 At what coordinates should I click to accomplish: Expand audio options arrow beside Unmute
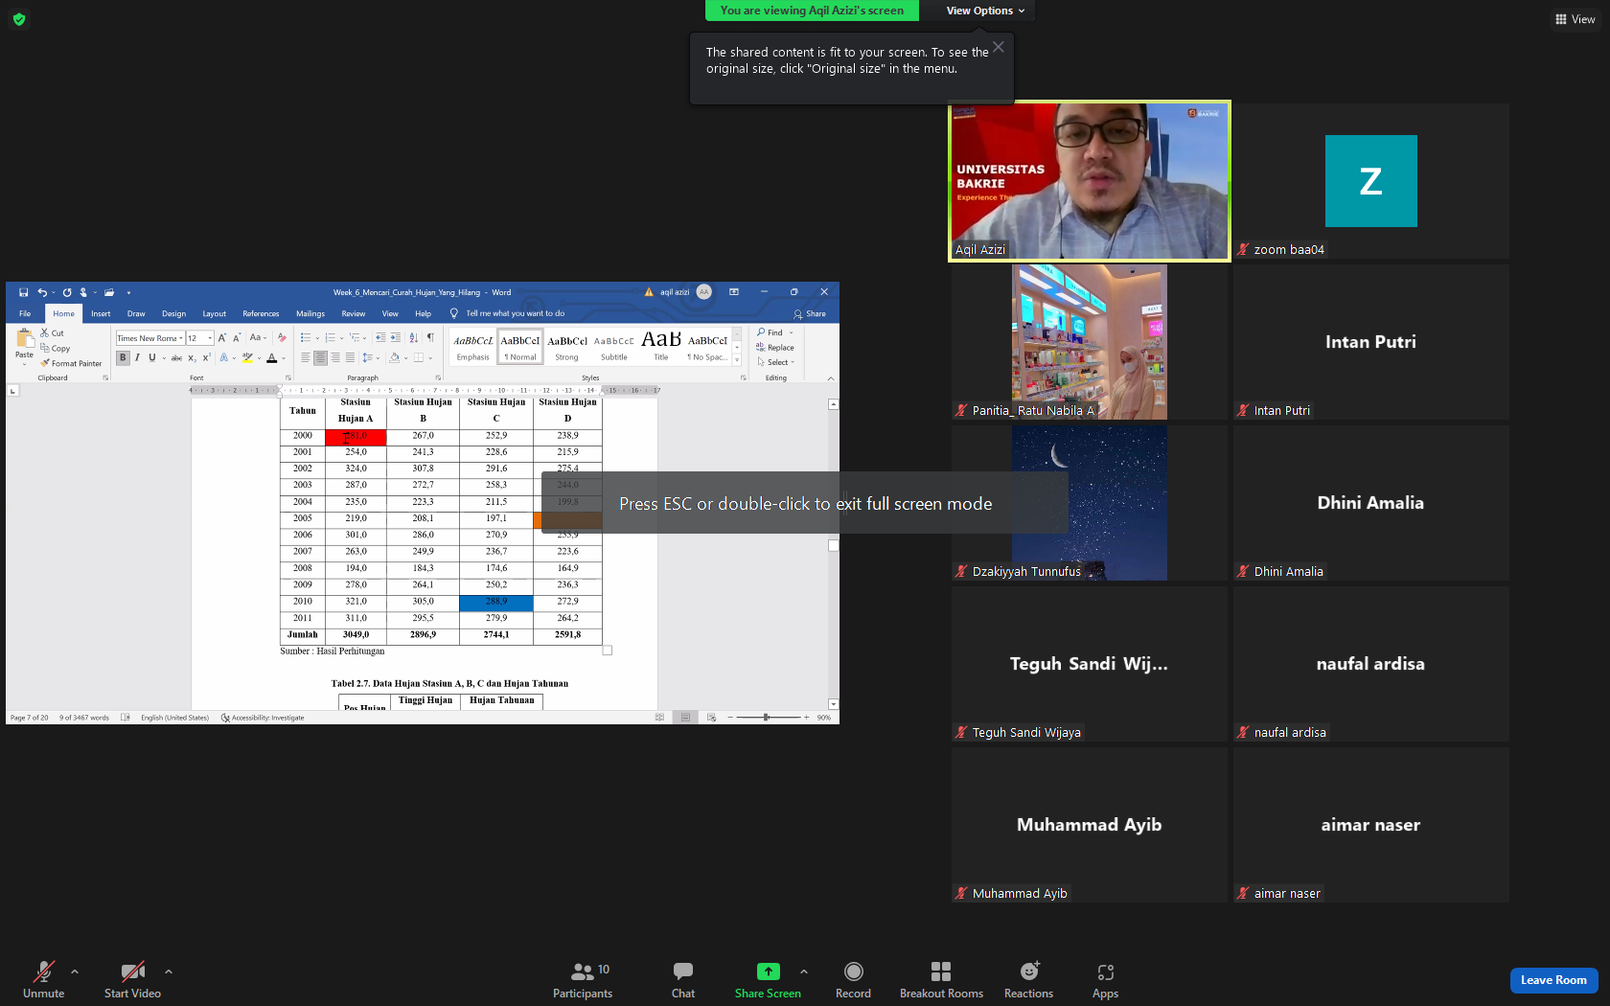point(75,972)
